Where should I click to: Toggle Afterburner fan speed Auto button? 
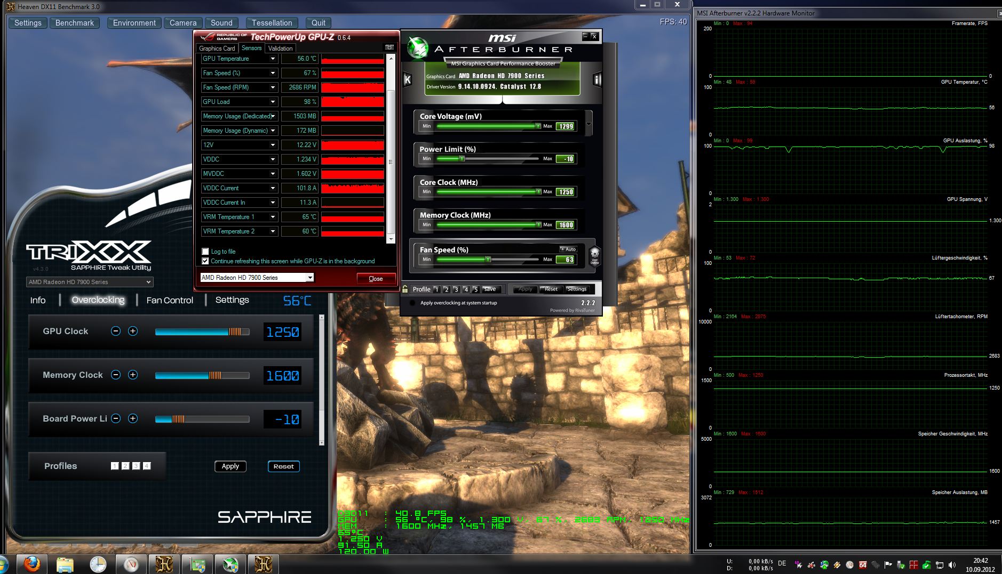[568, 249]
